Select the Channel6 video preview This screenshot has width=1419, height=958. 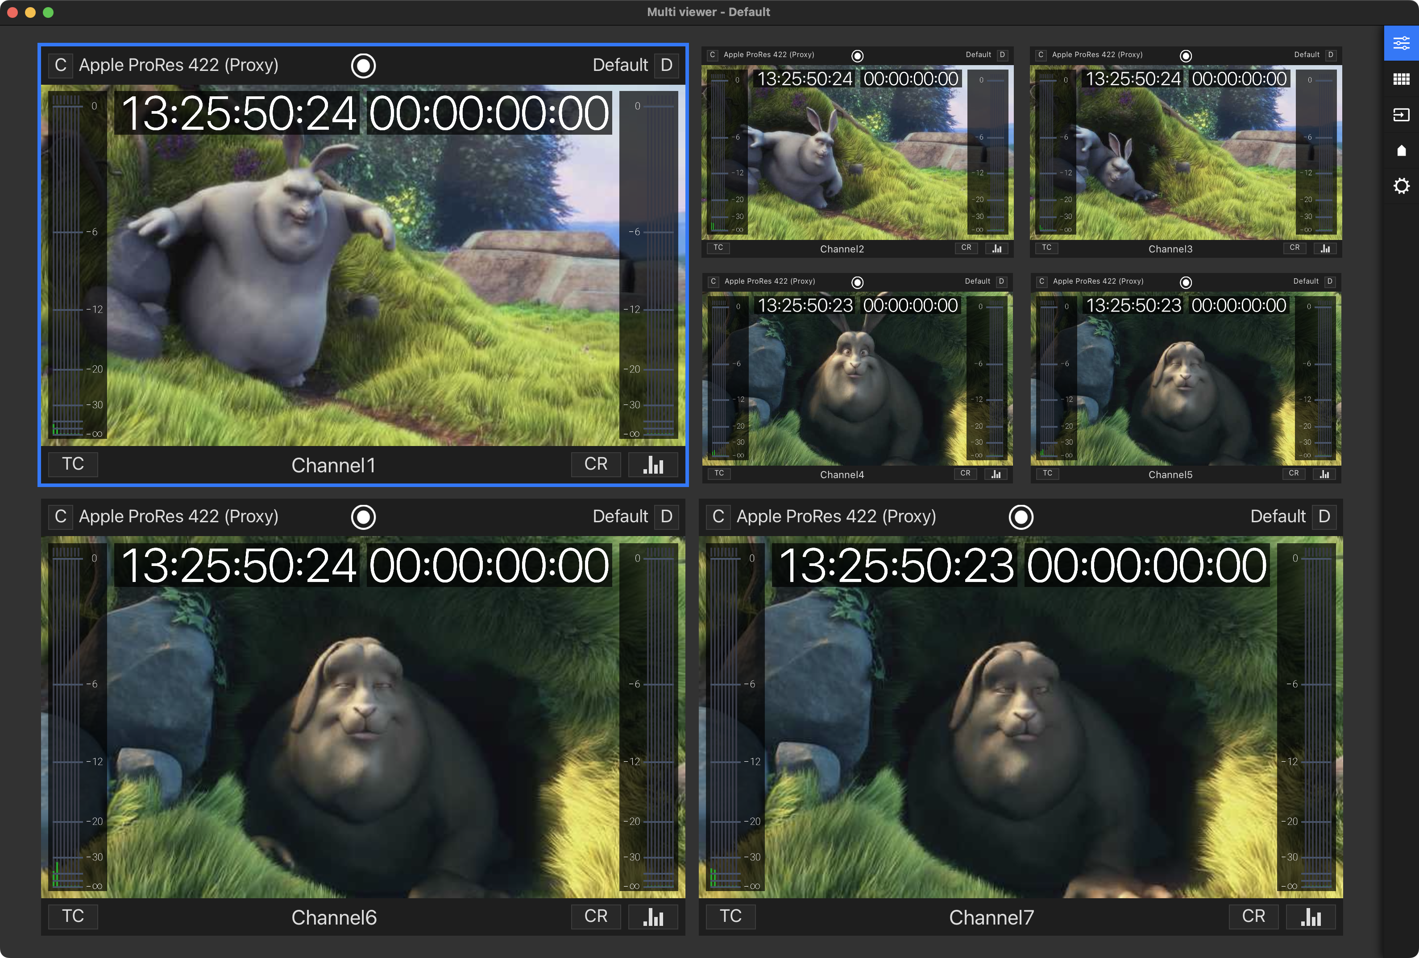pyautogui.click(x=363, y=718)
